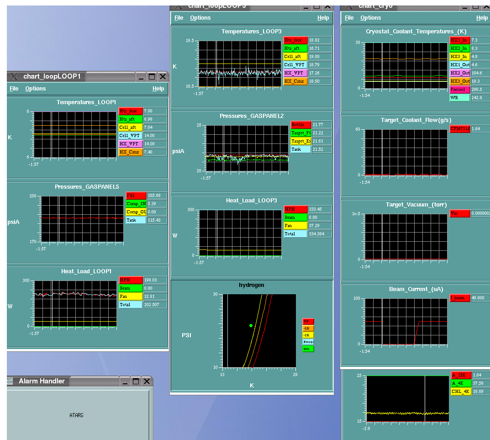Minimize the Alarm Handler window
490x440 pixels.
coord(125,382)
